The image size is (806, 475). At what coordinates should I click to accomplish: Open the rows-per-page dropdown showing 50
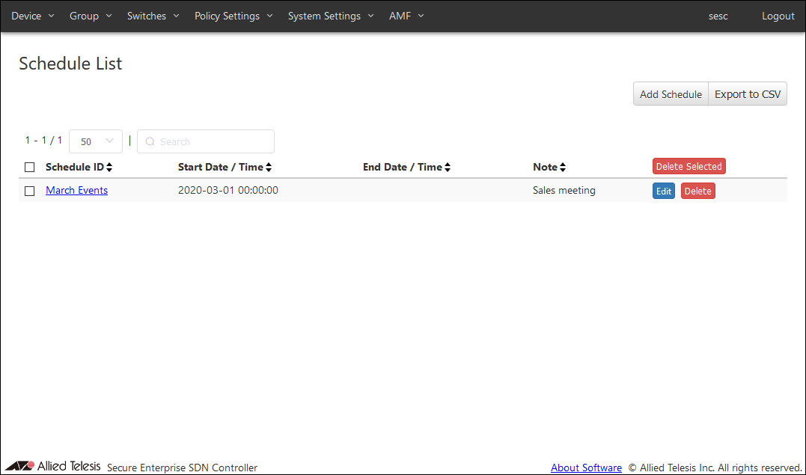coord(96,141)
